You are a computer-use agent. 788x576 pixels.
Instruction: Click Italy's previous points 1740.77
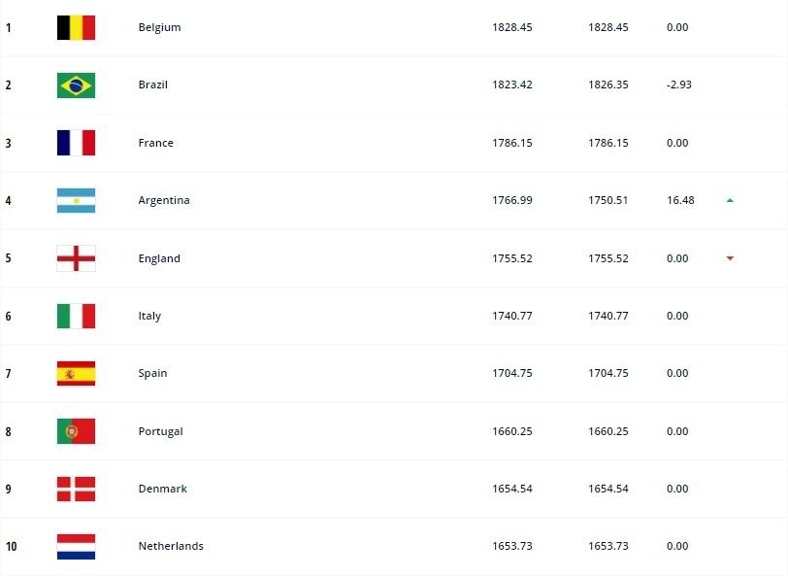608,316
